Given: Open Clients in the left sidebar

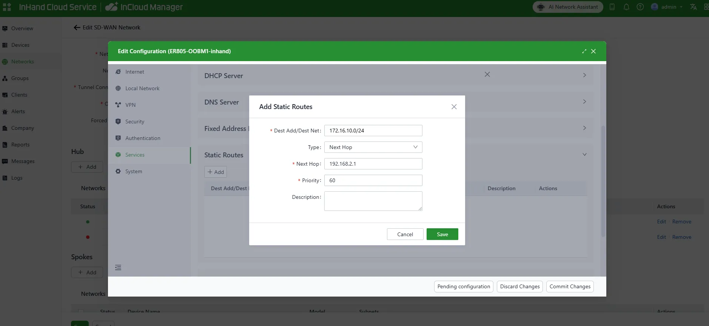Looking at the screenshot, I should tap(19, 95).
